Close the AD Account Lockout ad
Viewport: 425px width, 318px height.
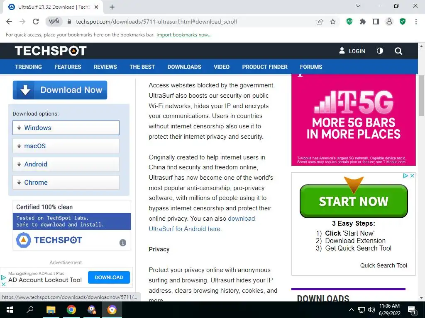point(3,284)
